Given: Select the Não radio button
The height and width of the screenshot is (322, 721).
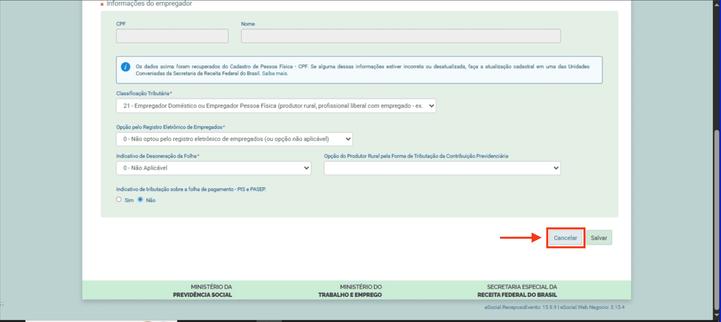Looking at the screenshot, I should [x=140, y=199].
